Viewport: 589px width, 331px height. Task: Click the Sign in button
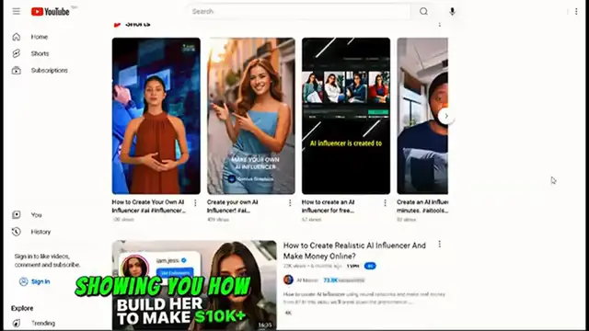click(x=35, y=281)
